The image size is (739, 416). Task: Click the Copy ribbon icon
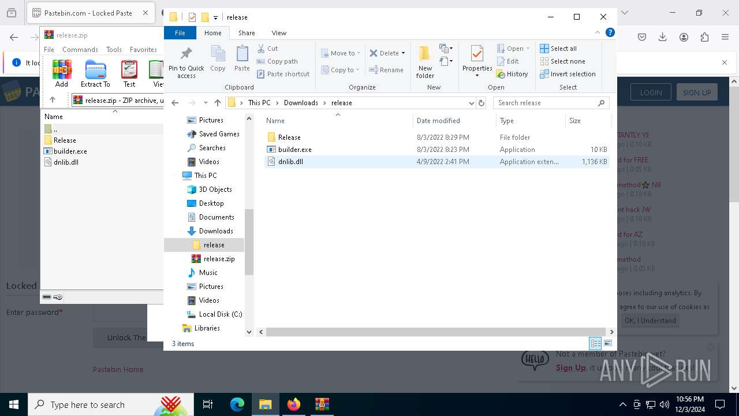click(x=218, y=59)
